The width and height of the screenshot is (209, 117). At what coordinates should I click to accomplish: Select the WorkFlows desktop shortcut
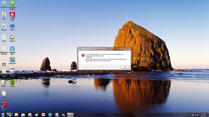(x=12, y=72)
